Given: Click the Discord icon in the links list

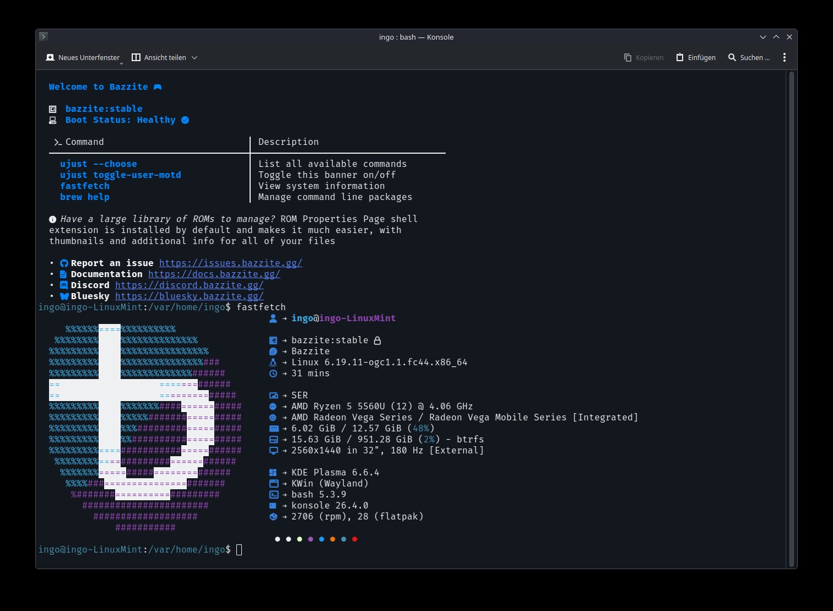Looking at the screenshot, I should (64, 285).
